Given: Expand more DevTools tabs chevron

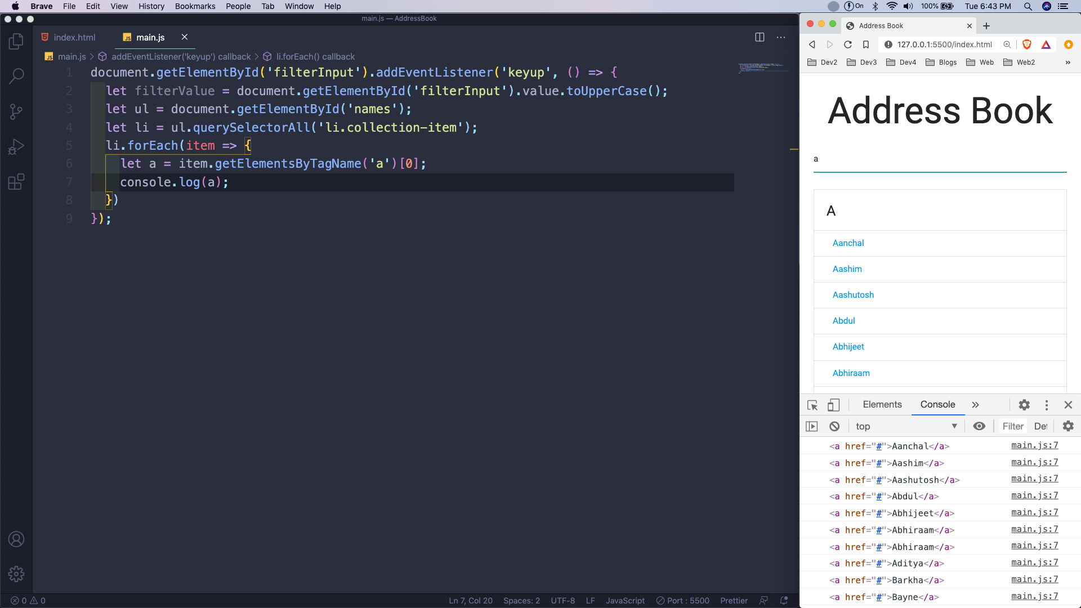Looking at the screenshot, I should point(975,405).
